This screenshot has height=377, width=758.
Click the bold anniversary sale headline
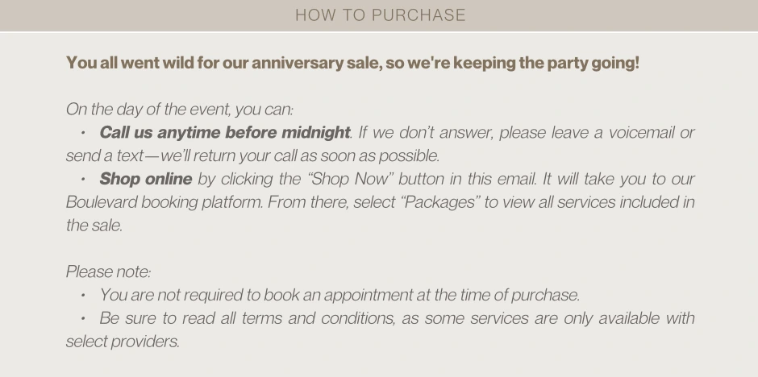pos(352,63)
